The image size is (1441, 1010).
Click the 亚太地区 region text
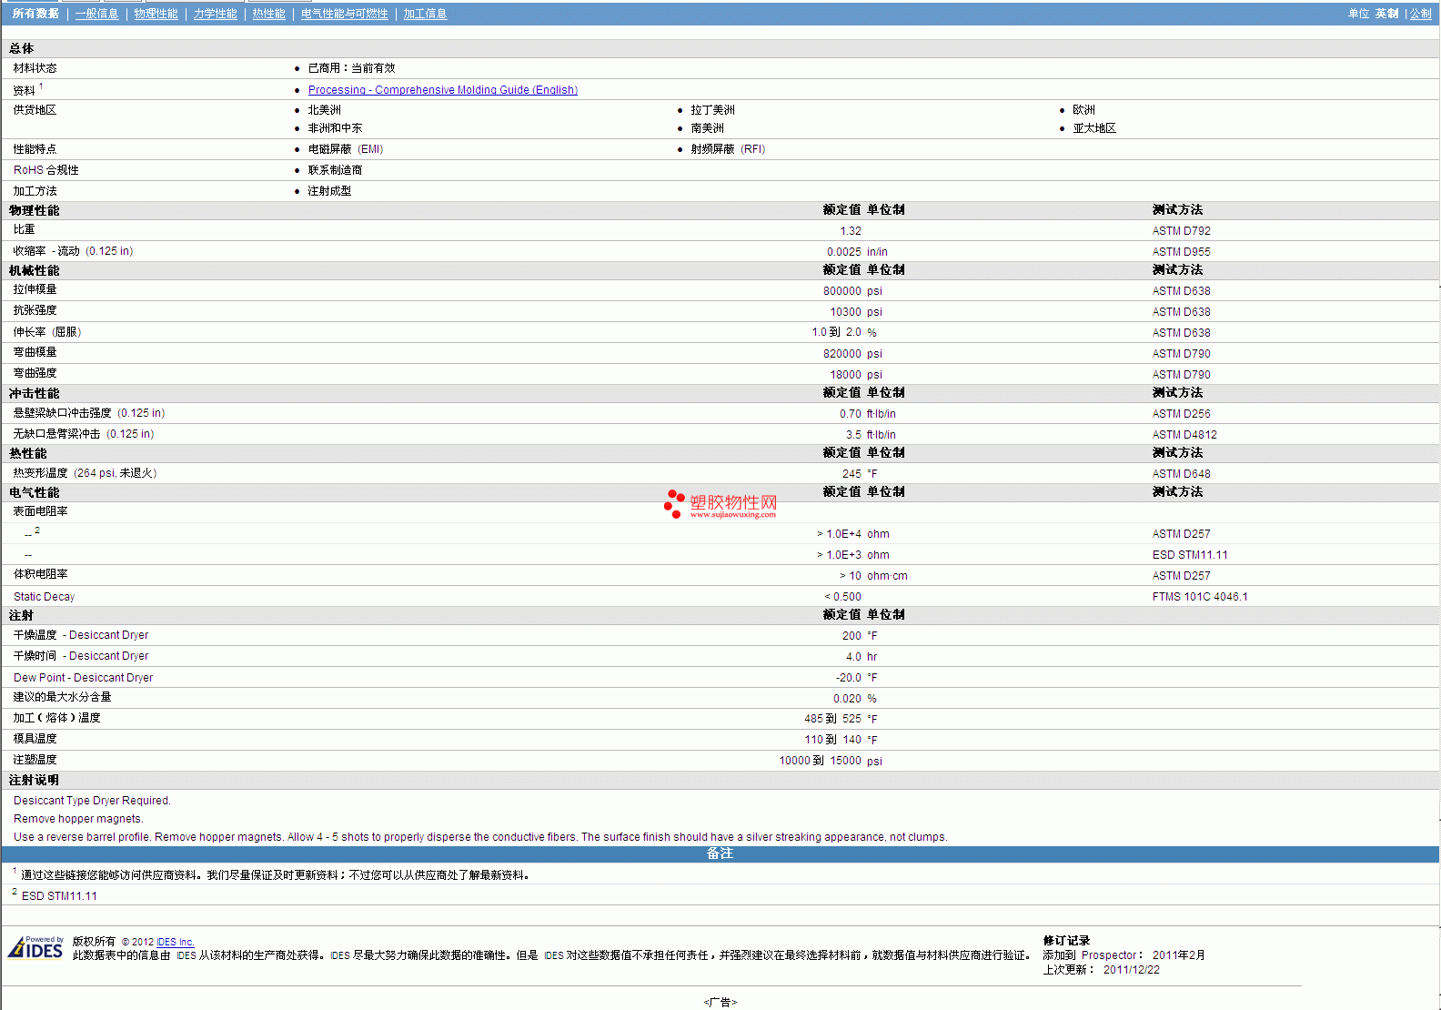coord(1094,128)
